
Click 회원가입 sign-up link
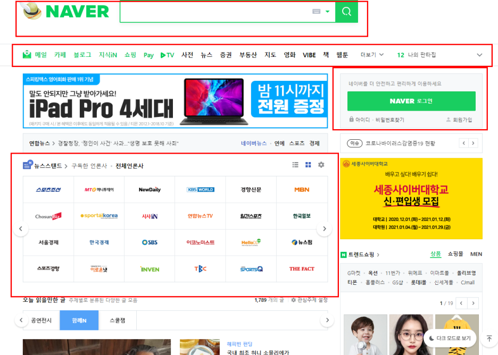tap(459, 120)
